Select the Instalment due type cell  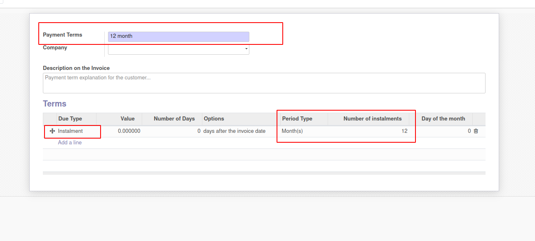[x=76, y=131]
